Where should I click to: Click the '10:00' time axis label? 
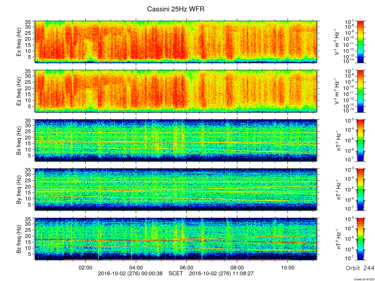(287, 267)
